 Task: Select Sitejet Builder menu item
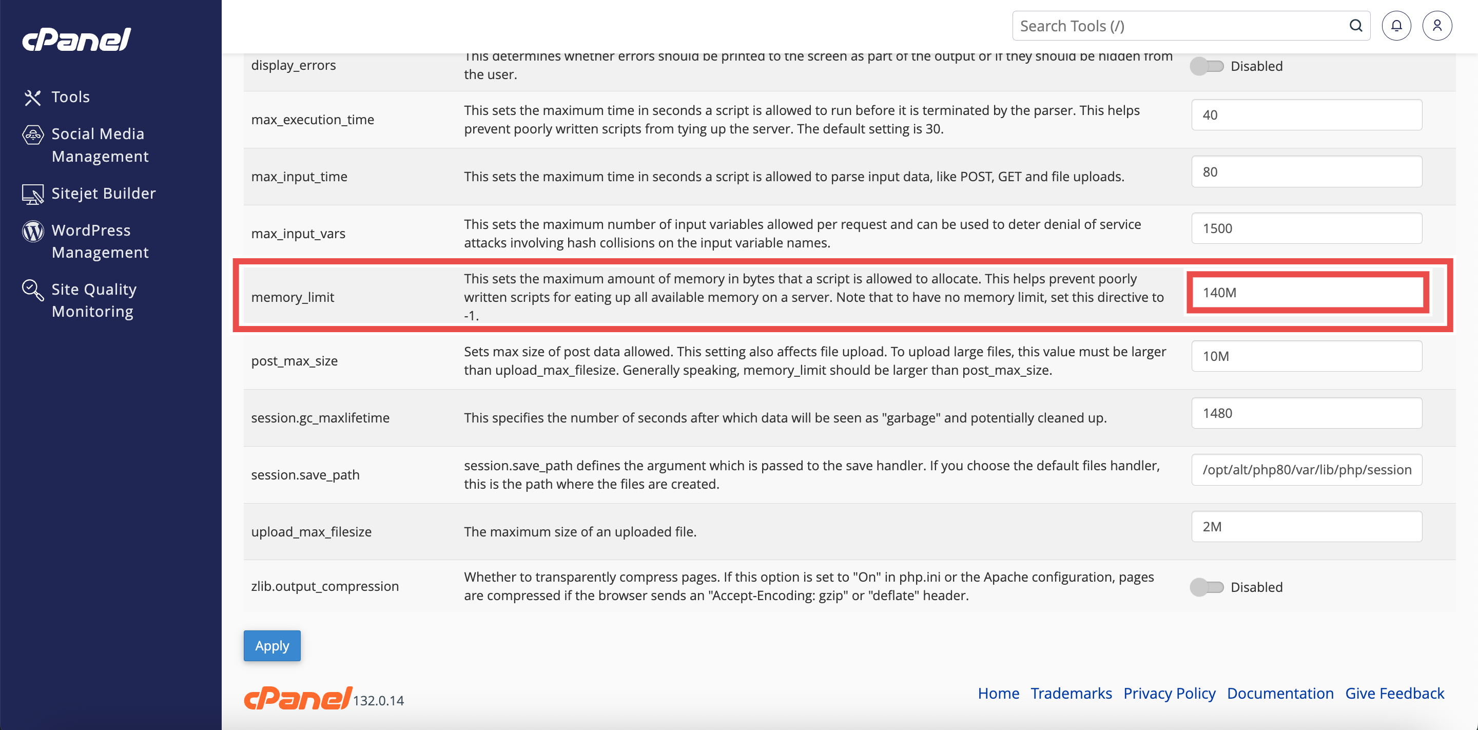pos(103,194)
